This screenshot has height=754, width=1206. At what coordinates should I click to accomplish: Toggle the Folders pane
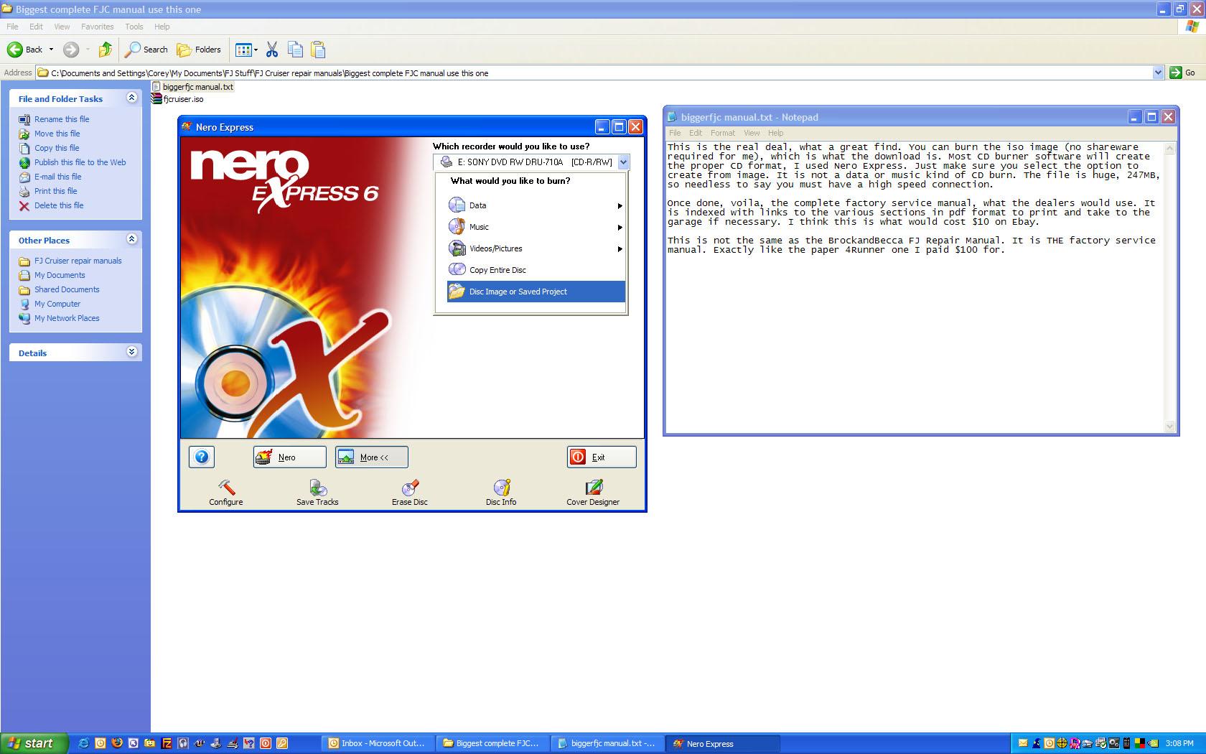(x=199, y=50)
